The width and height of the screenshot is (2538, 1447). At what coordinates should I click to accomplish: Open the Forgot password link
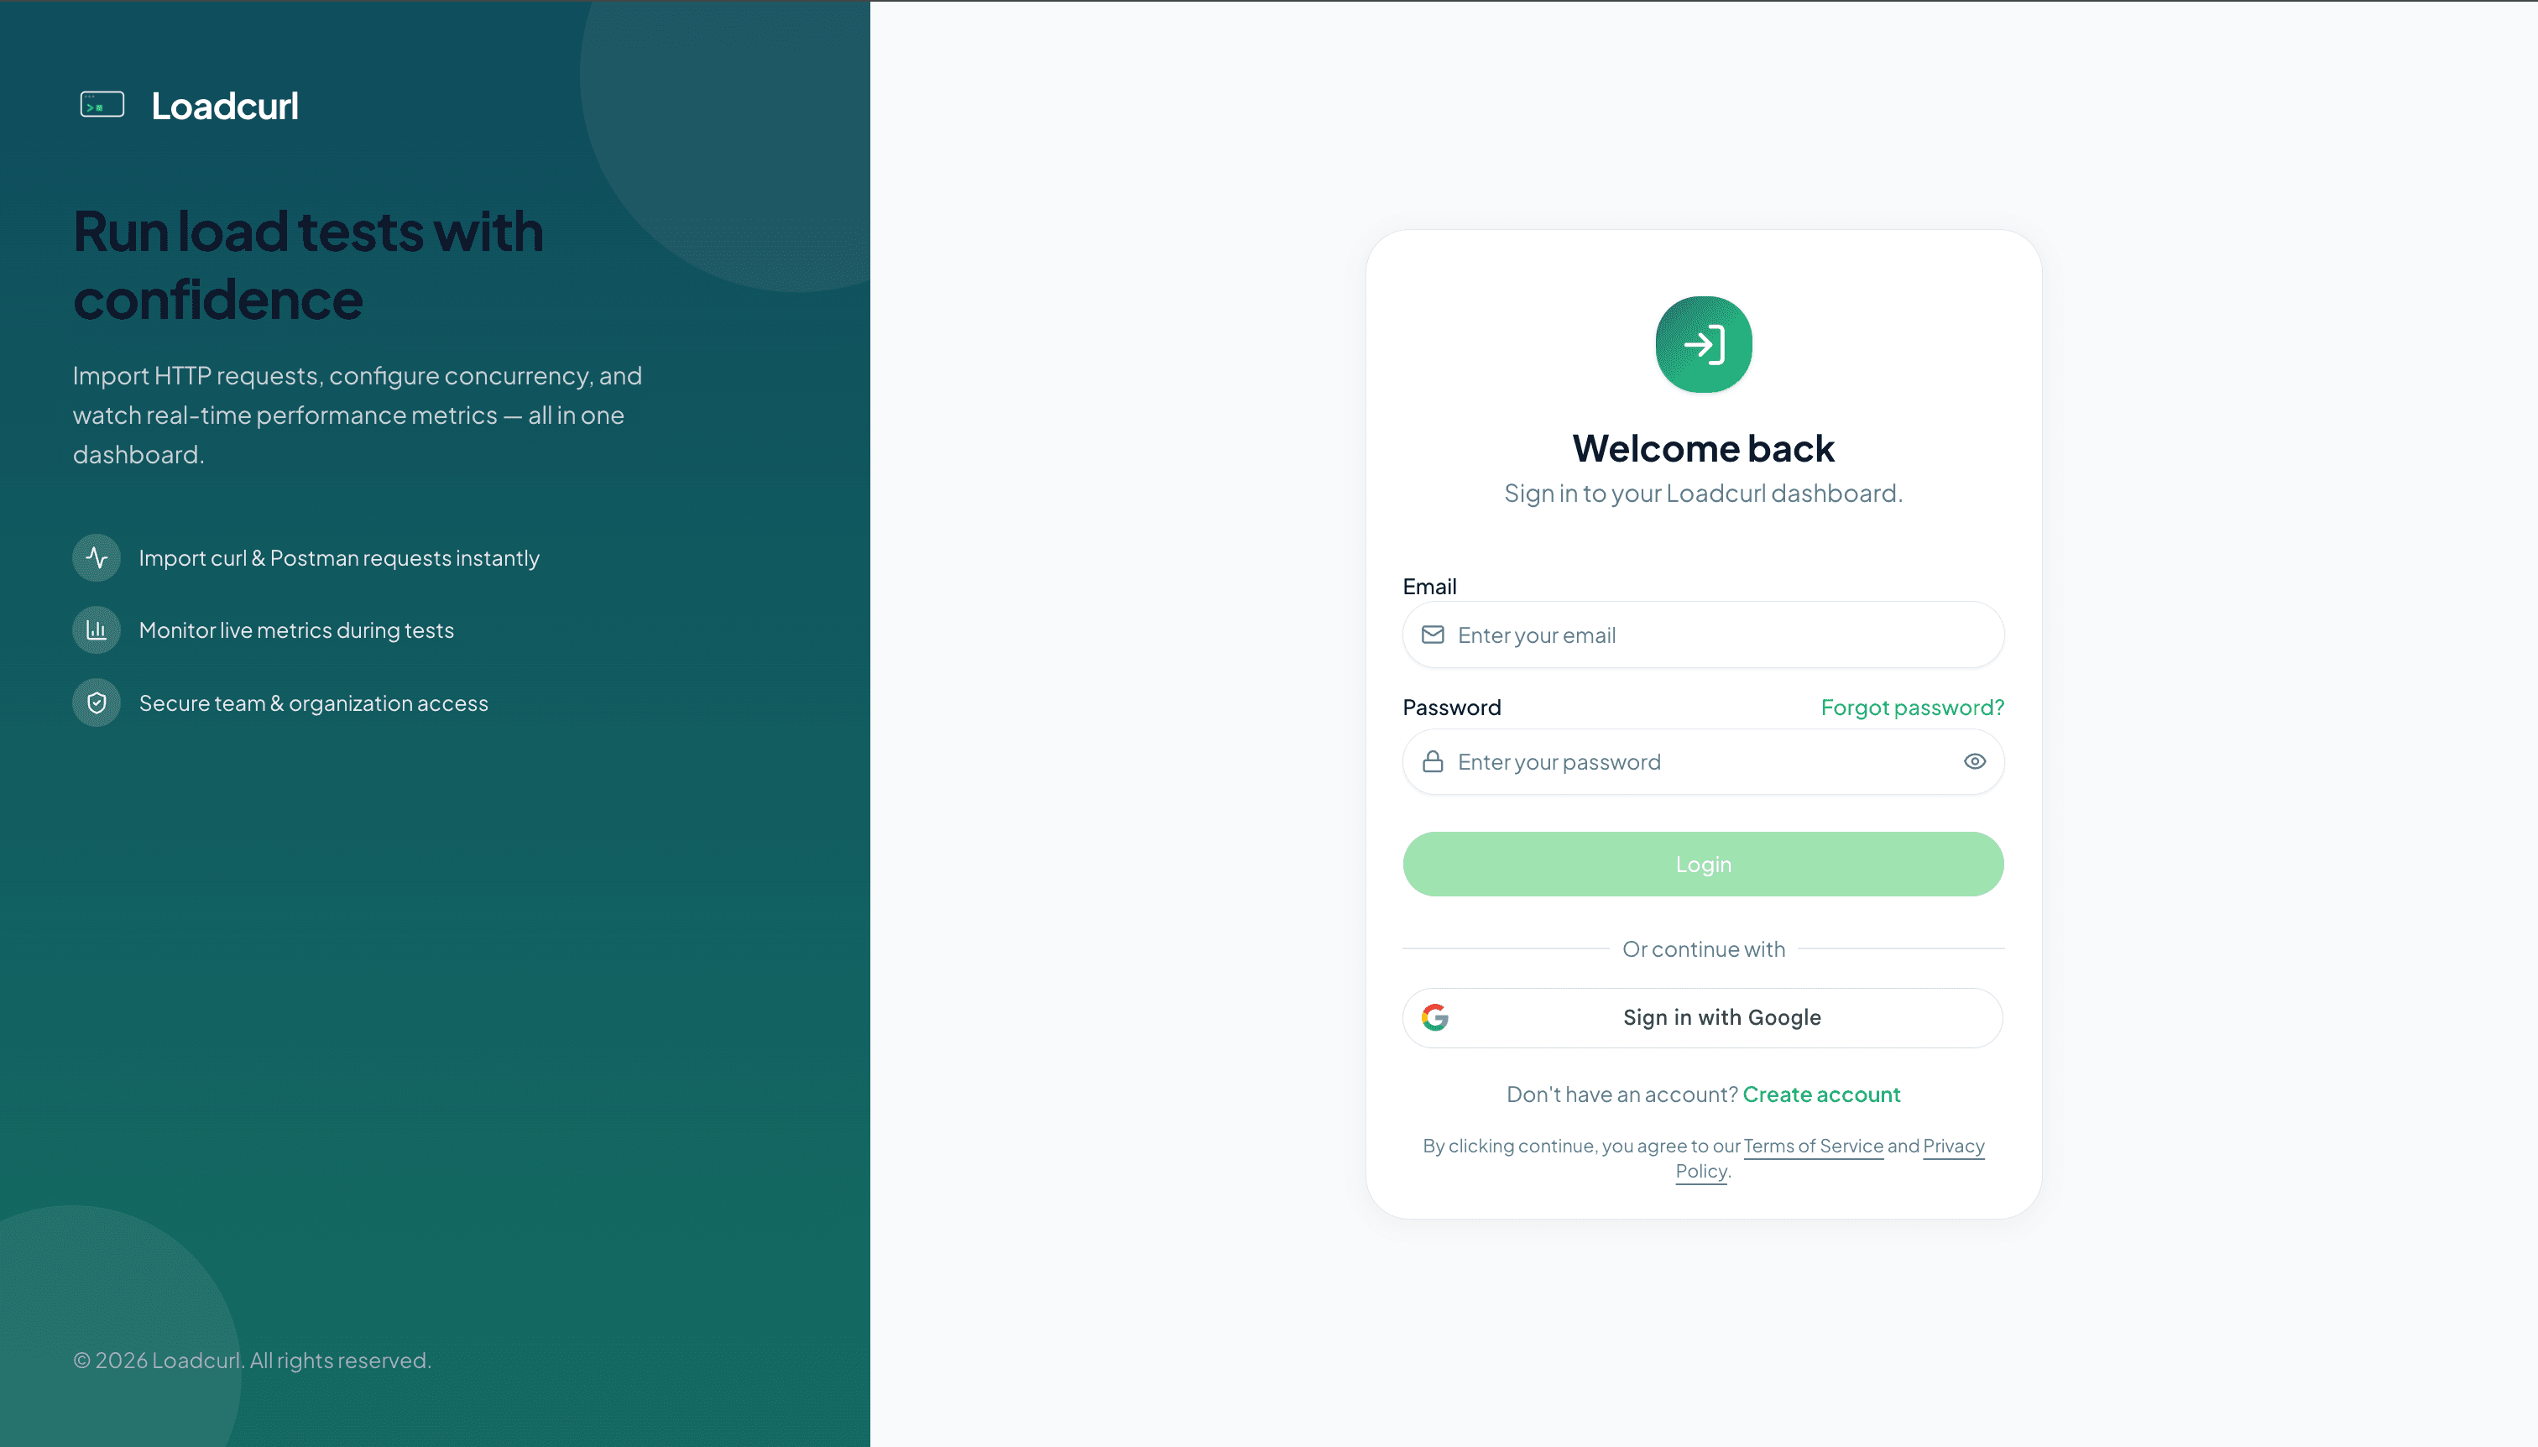coord(1912,708)
